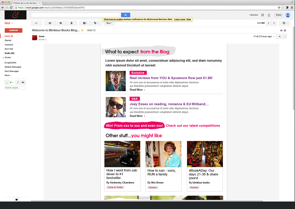Open the Labels tag icon menu
Screen dimensions: 295x209
click(96, 23)
